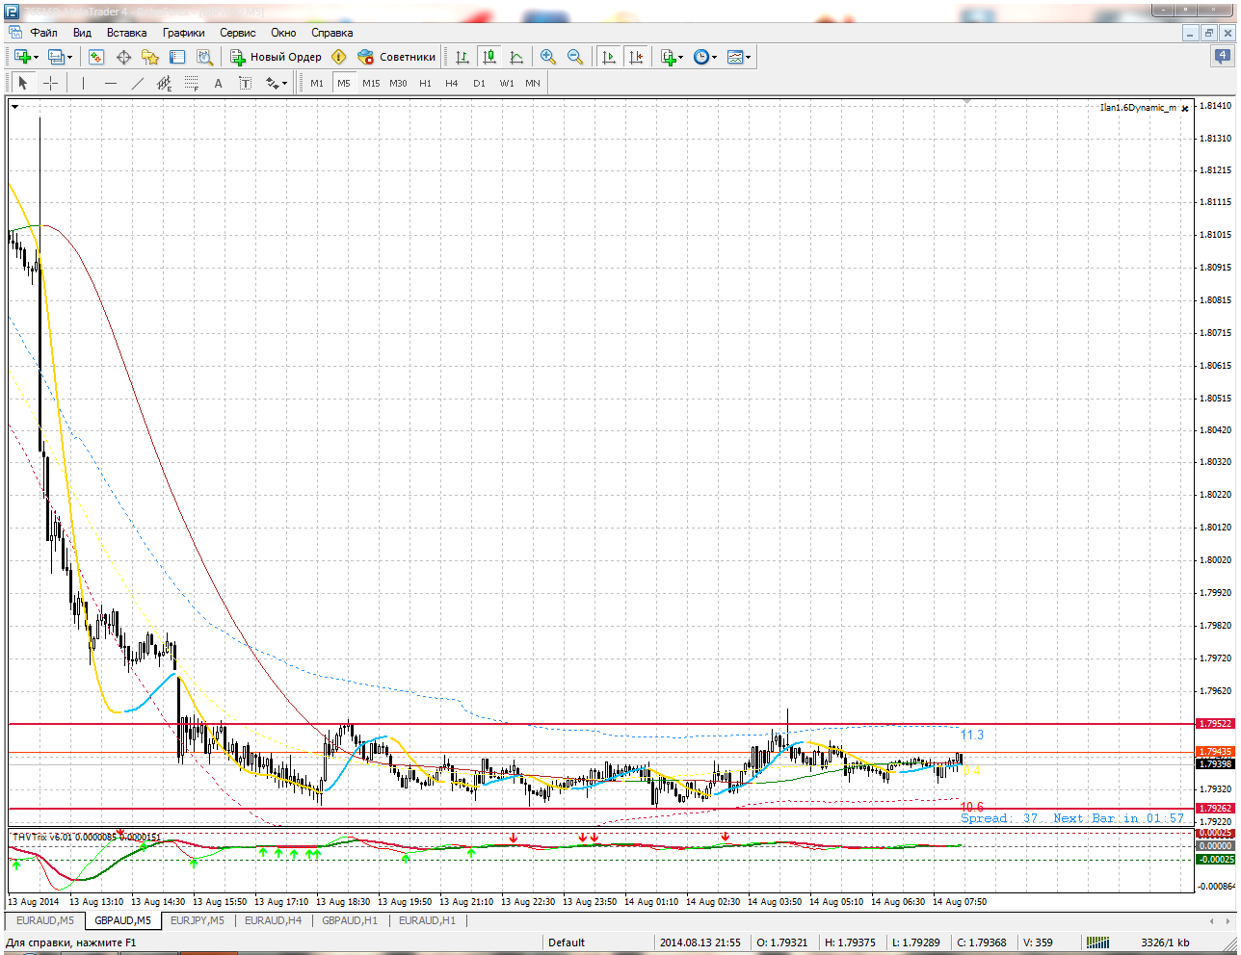Click the 1.79522 red price label
Viewport: 1241px width, 955px height.
pyautogui.click(x=1215, y=724)
